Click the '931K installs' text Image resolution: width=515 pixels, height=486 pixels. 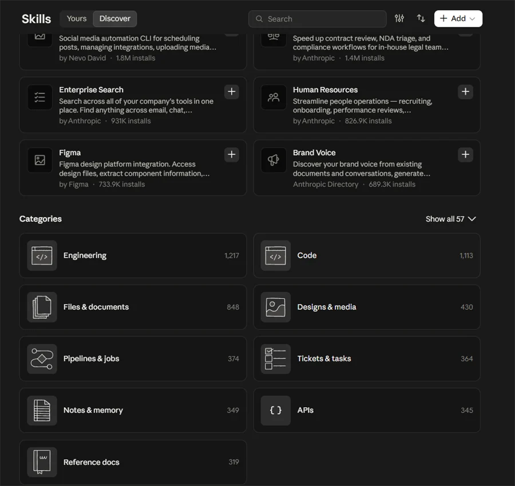130,121
